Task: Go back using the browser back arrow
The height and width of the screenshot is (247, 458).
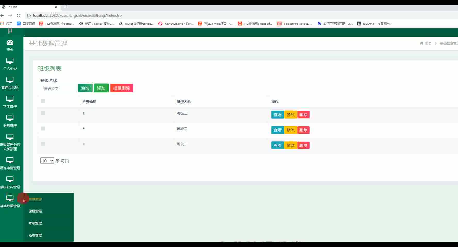Action: tap(2, 16)
